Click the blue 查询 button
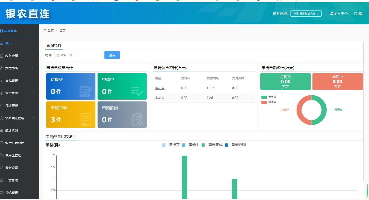Image resolution: width=369 pixels, height=200 pixels. (x=112, y=55)
